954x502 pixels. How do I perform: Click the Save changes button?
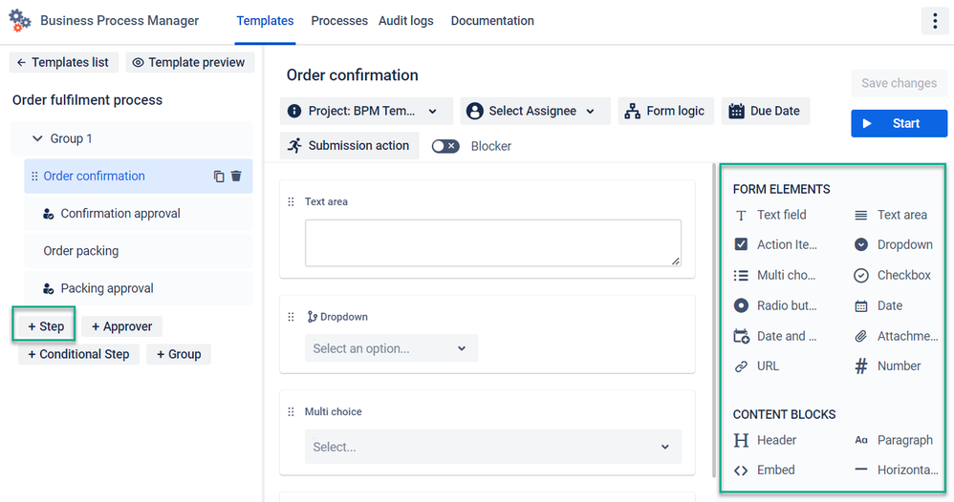click(899, 83)
